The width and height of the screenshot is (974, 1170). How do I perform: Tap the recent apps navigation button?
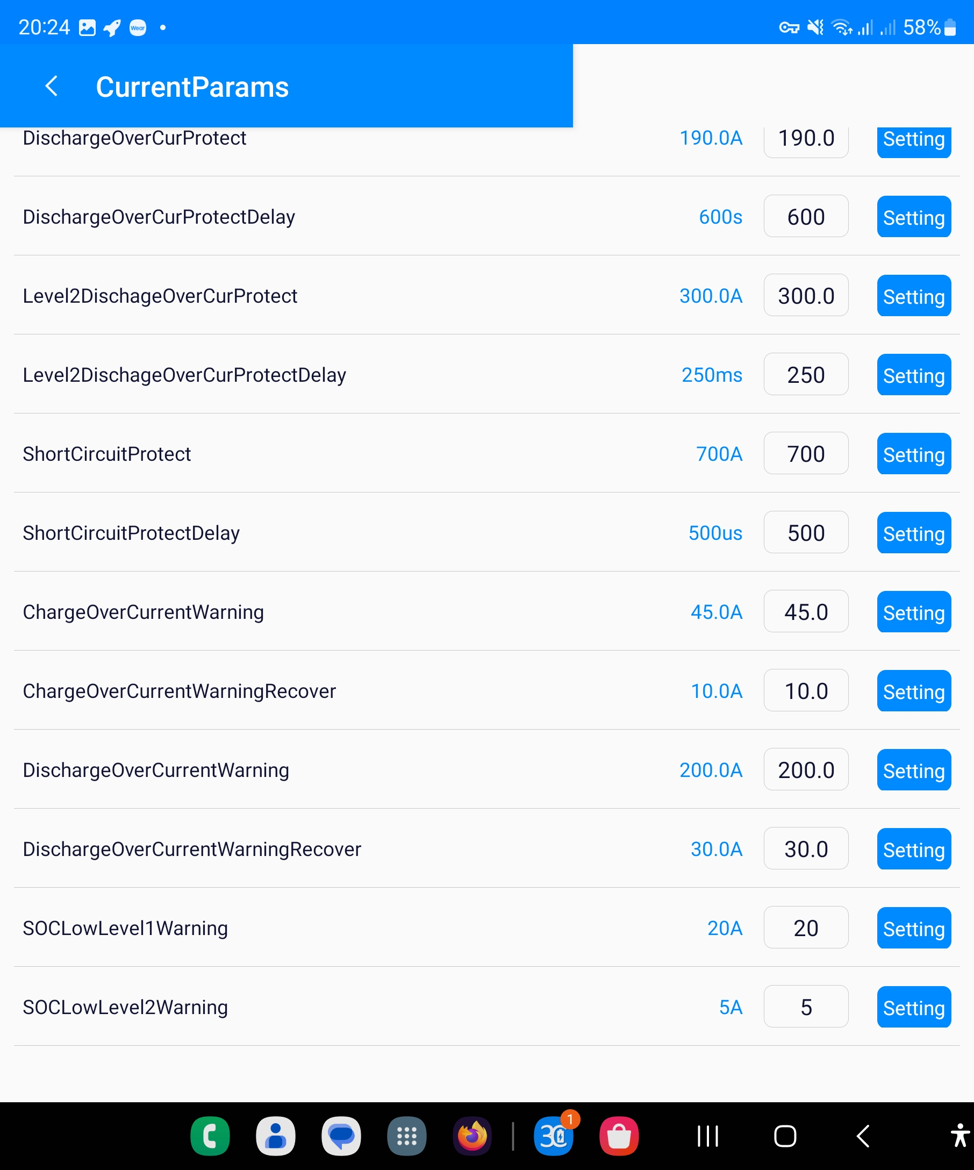point(708,1136)
